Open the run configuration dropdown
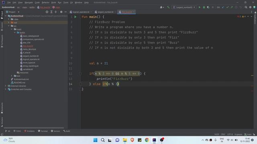Viewport: 257px width, 144px height. click(x=184, y=7)
